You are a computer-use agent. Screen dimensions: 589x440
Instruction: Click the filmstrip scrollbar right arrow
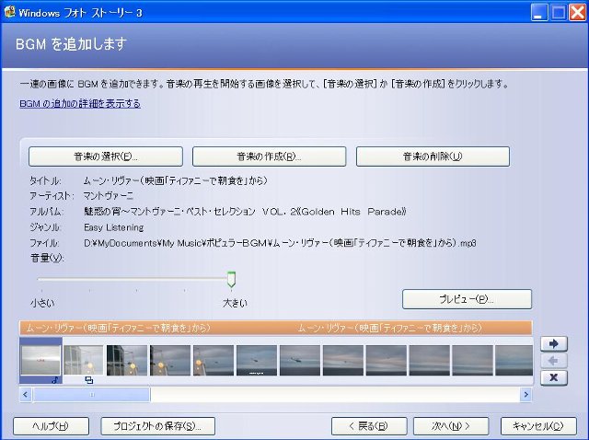tap(525, 395)
